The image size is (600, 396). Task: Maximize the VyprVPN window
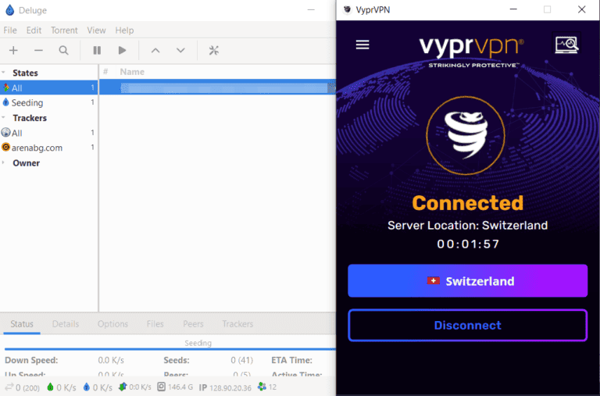[547, 9]
